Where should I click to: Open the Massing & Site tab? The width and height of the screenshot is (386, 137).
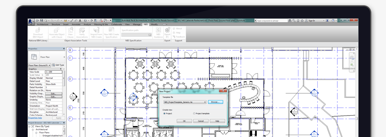pos(101,24)
